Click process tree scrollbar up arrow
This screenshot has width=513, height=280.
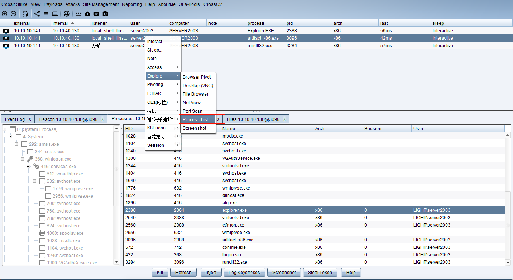pyautogui.click(x=117, y=128)
